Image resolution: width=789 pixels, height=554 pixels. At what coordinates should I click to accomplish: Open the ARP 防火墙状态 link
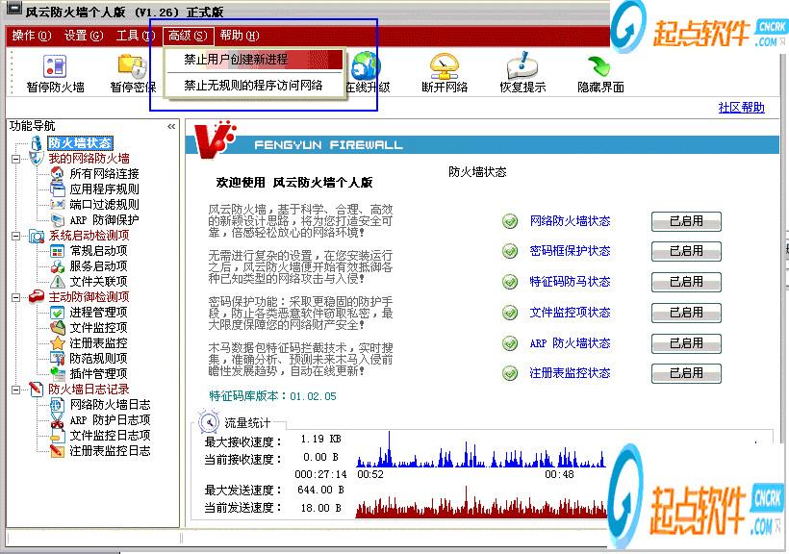(x=570, y=343)
